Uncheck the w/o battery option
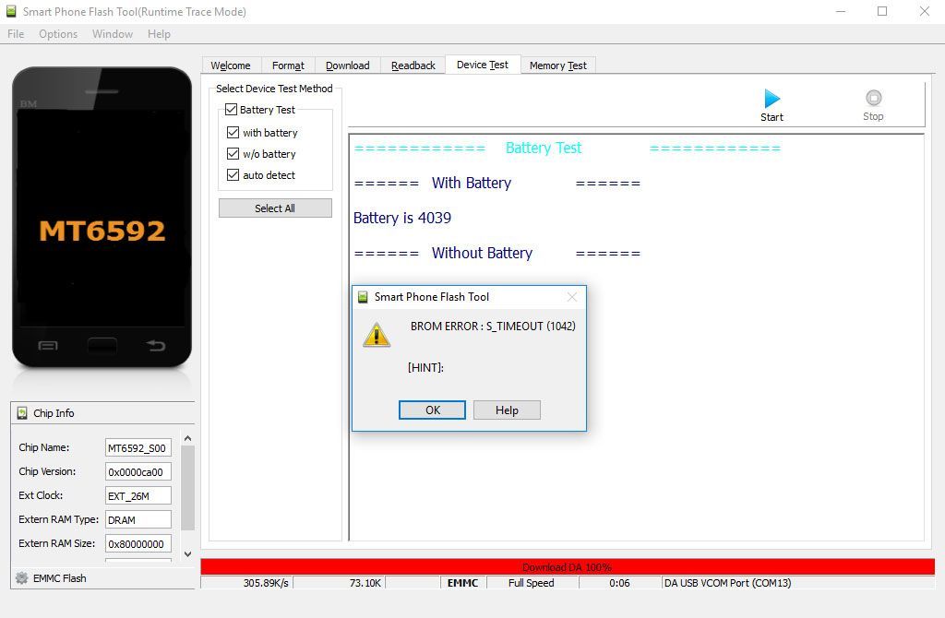The image size is (945, 618). coord(233,154)
